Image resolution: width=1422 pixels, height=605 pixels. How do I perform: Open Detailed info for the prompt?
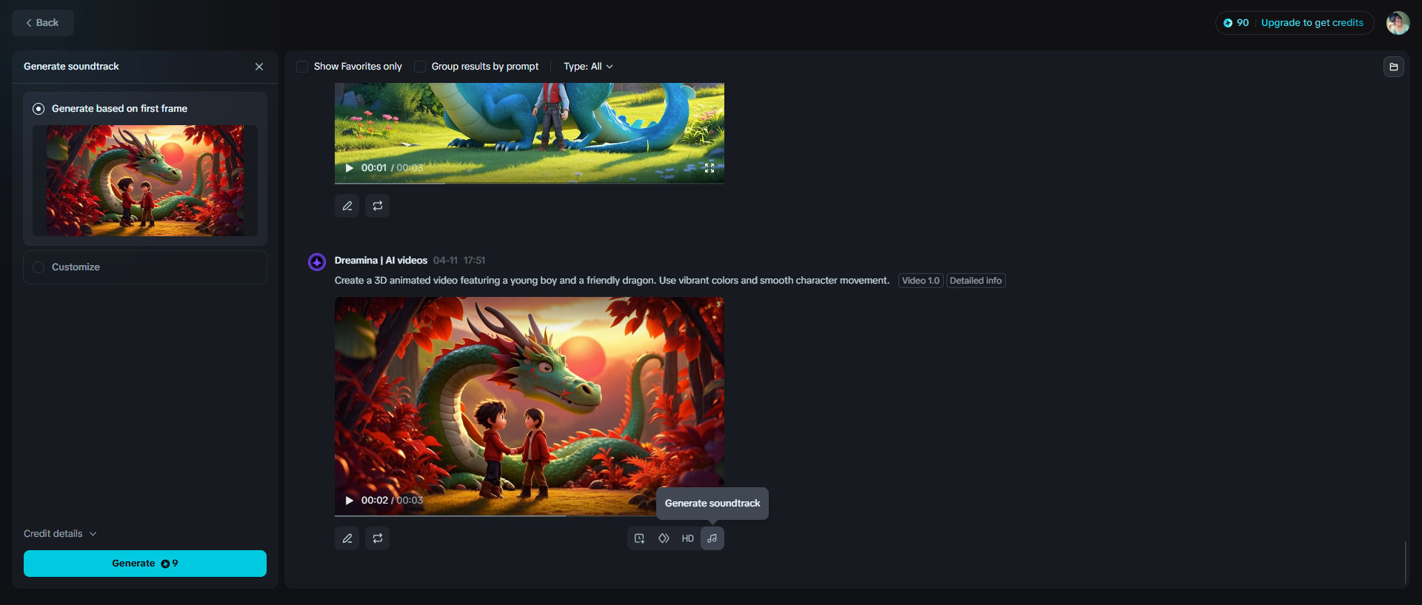(976, 281)
